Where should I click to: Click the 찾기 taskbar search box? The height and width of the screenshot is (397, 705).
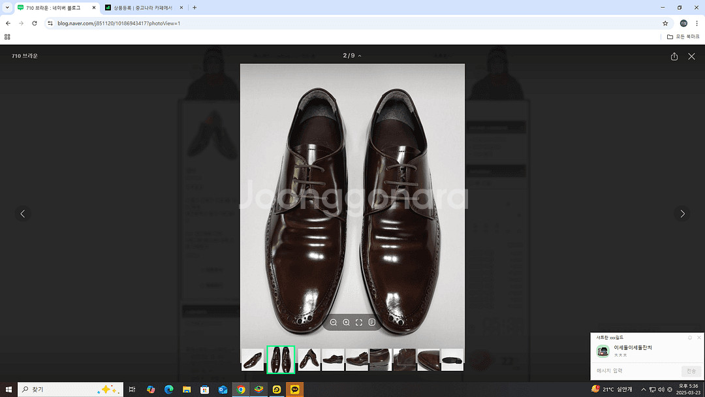(70, 389)
